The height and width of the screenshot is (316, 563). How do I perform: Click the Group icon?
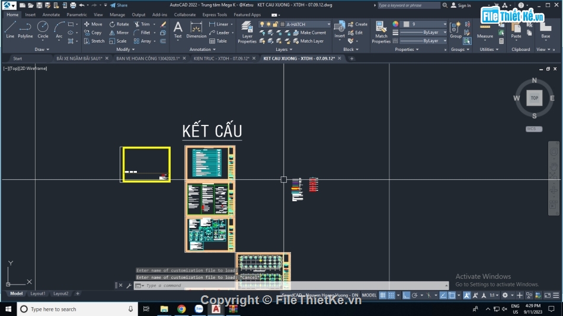456,30
